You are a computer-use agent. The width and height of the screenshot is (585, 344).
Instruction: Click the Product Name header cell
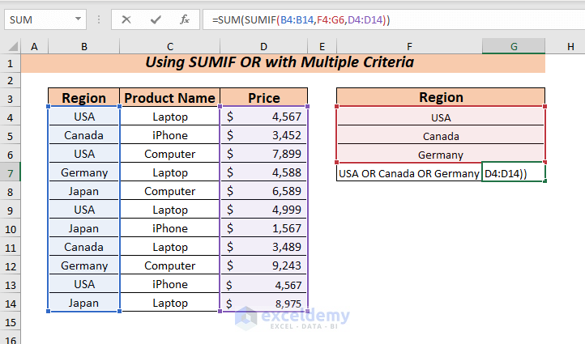click(170, 98)
